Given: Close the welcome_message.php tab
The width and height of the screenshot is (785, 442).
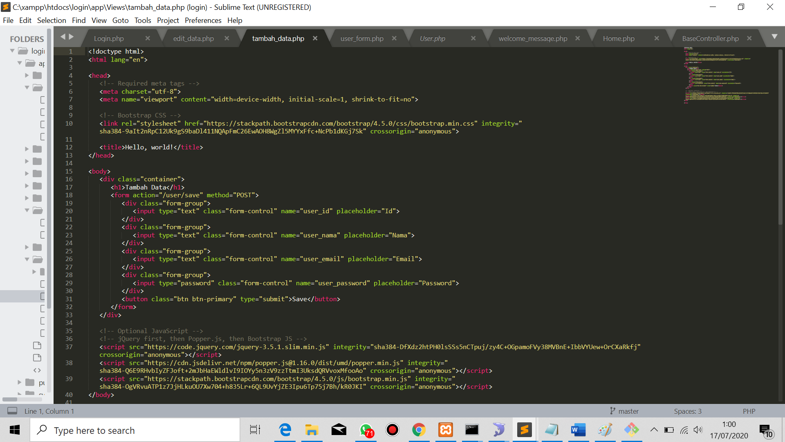Looking at the screenshot, I should [x=577, y=38].
